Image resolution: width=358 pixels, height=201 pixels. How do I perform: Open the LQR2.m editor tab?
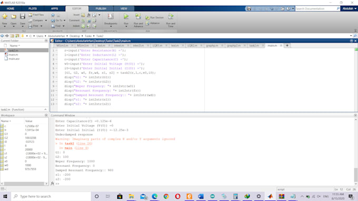(x=192, y=46)
